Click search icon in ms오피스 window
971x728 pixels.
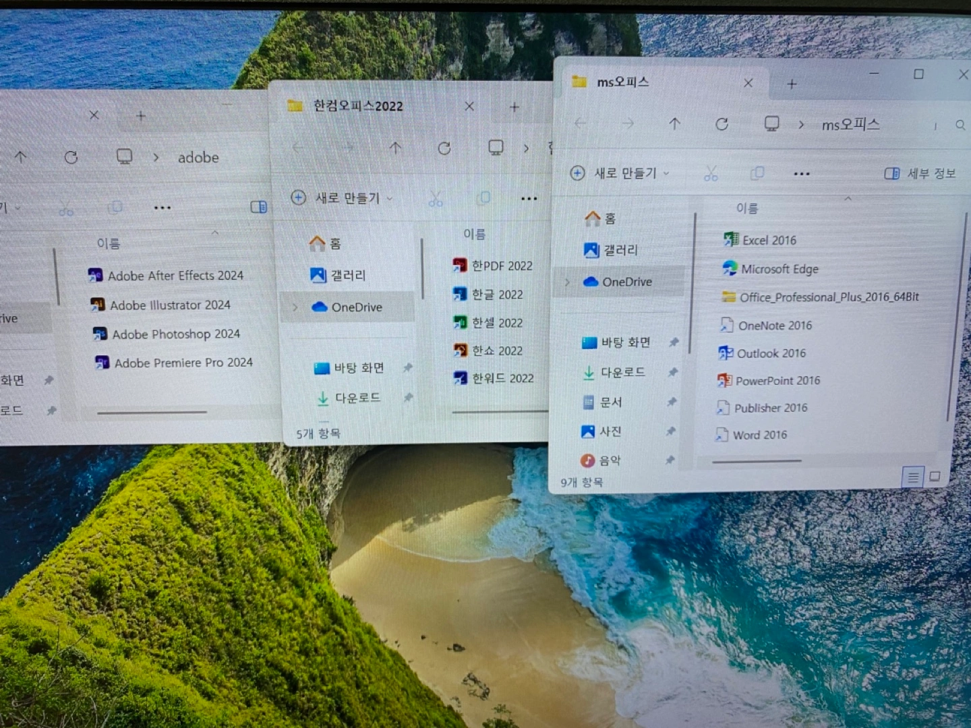[960, 125]
